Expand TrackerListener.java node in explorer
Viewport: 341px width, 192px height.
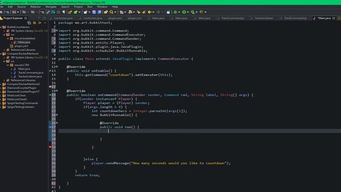pos(12,76)
